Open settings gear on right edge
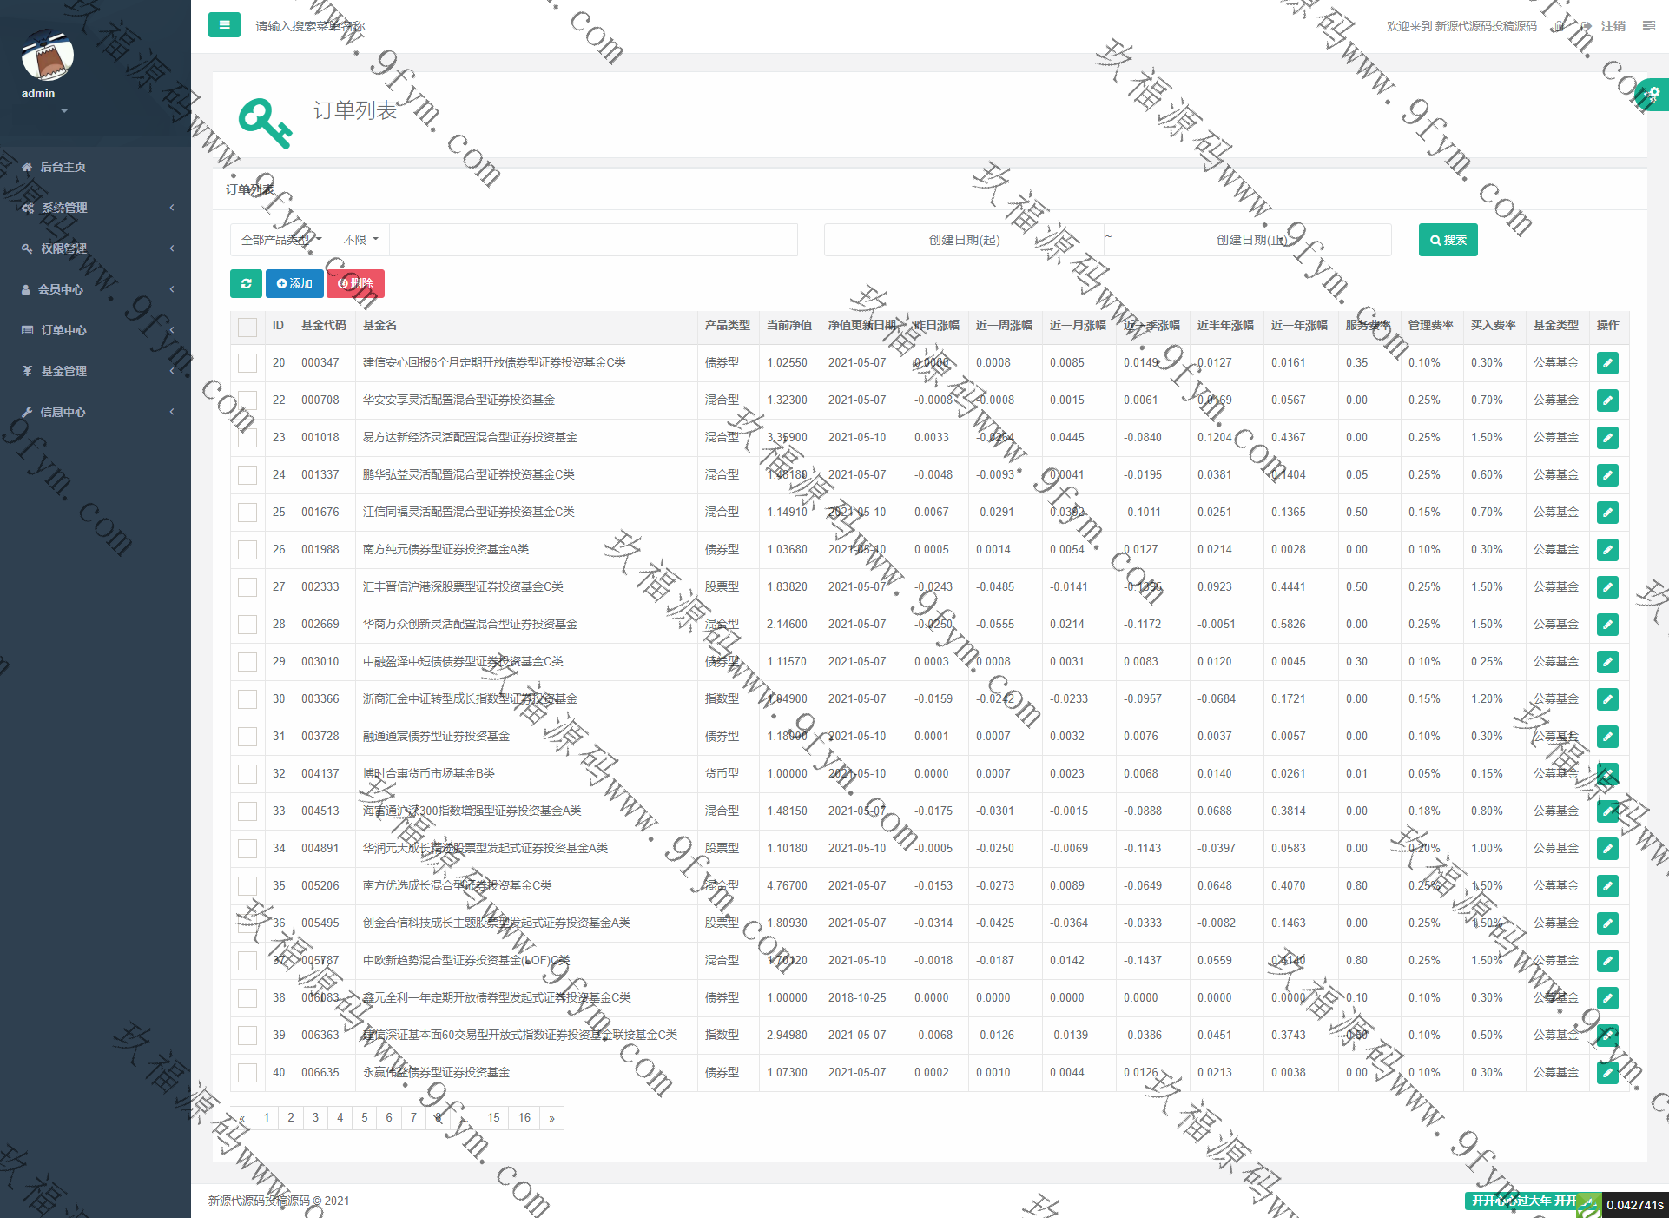The width and height of the screenshot is (1669, 1218). tap(1653, 94)
